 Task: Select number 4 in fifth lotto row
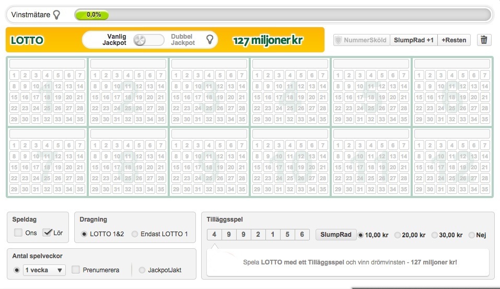[x=371, y=75]
